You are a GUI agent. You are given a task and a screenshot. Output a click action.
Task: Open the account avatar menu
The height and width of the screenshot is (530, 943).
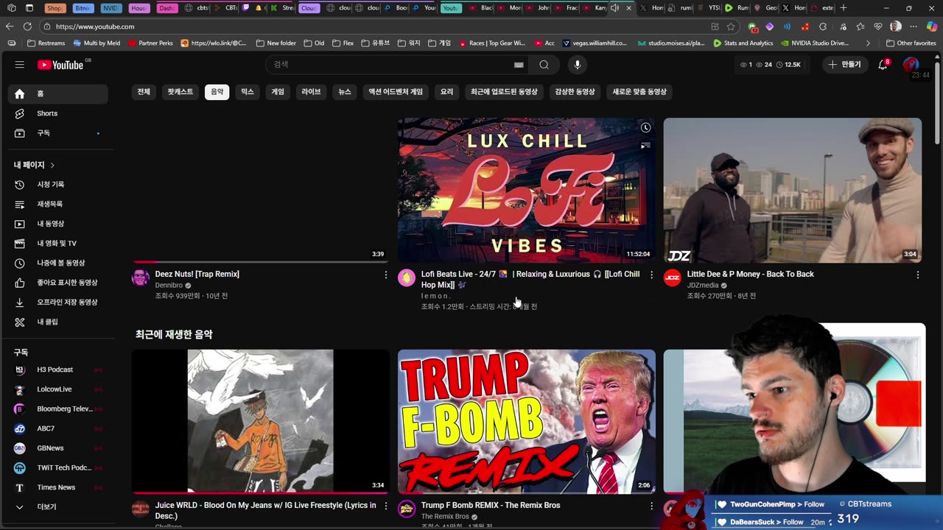tap(911, 65)
